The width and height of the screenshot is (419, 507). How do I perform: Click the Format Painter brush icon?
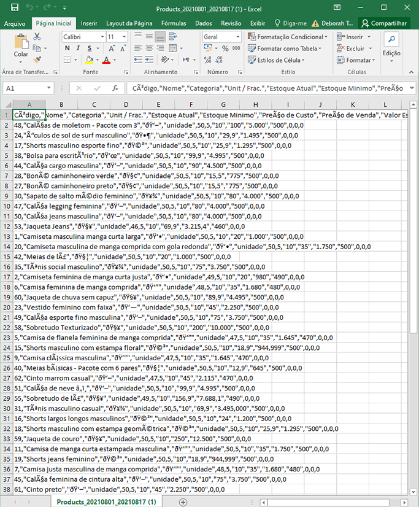click(37, 60)
